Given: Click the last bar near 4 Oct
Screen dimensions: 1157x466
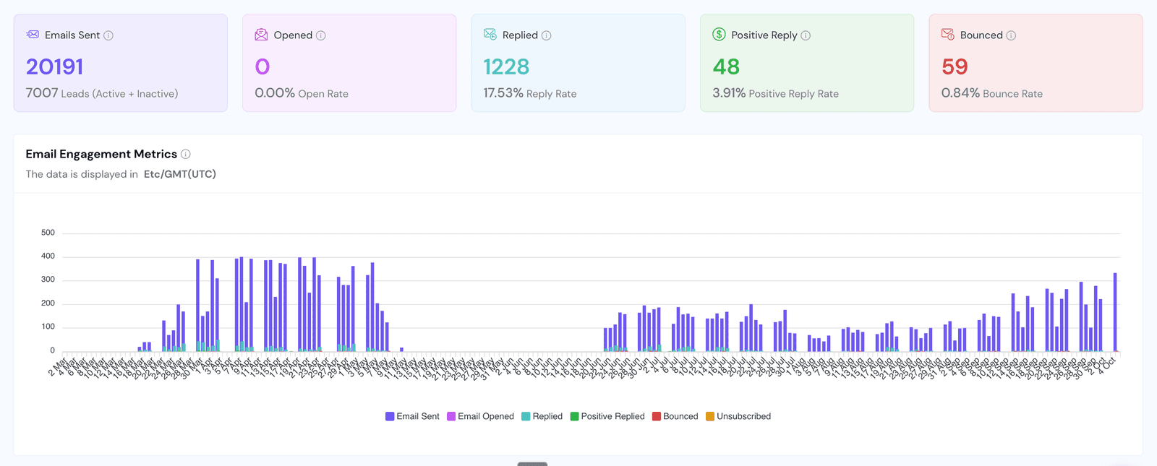Looking at the screenshot, I should tap(1115, 312).
